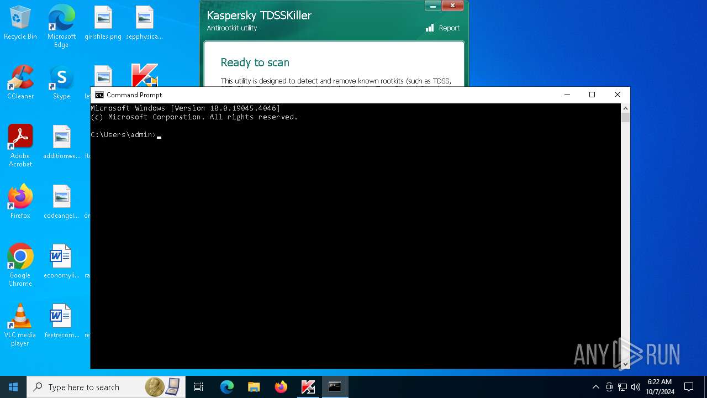The width and height of the screenshot is (707, 398).
Task: Switch to Kaspersky TDSSKiller taskbar button
Action: pos(308,387)
